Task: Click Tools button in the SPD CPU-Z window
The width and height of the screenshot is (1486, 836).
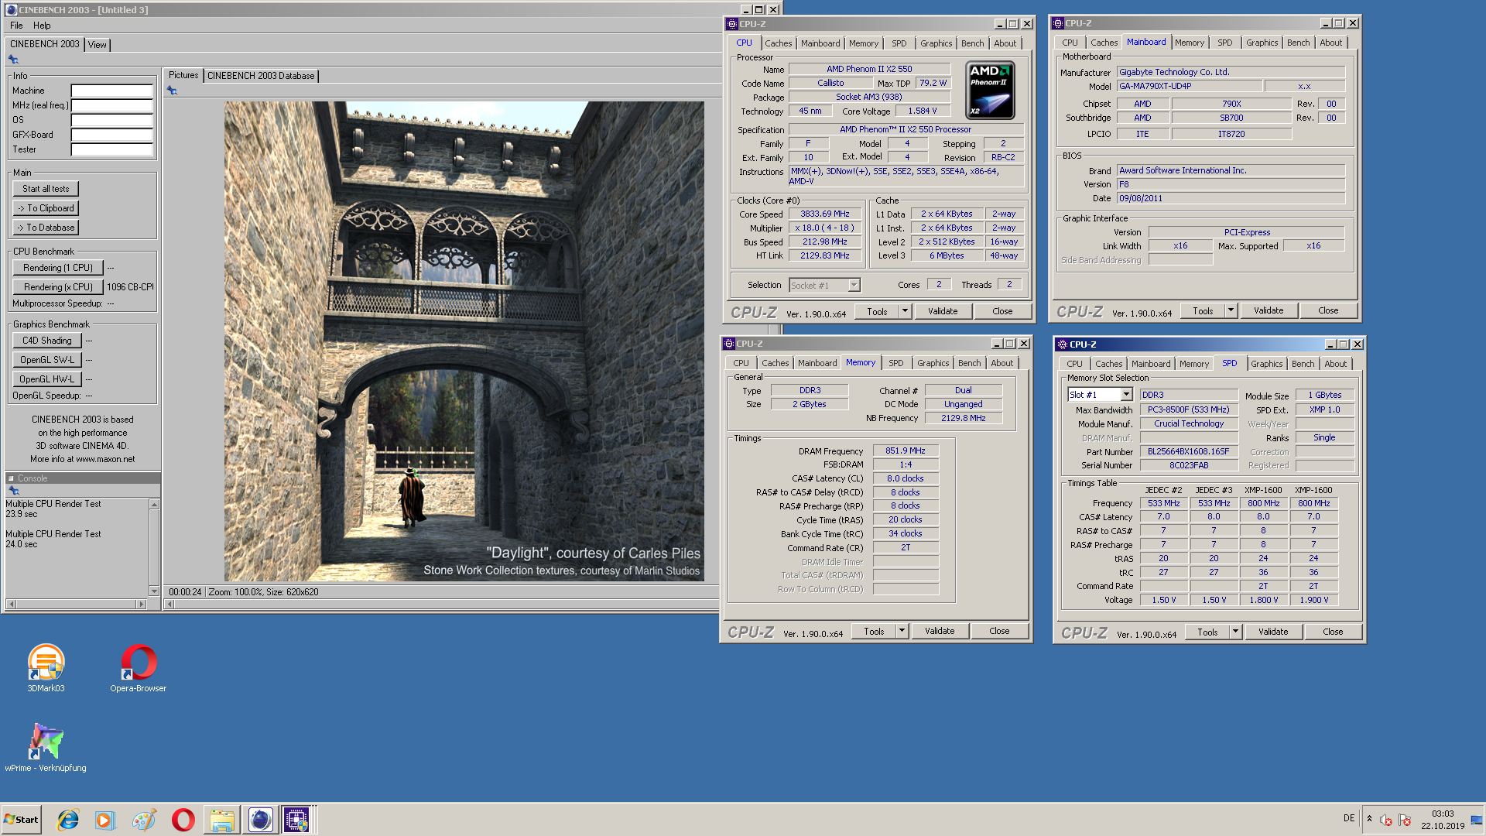Action: 1207,632
